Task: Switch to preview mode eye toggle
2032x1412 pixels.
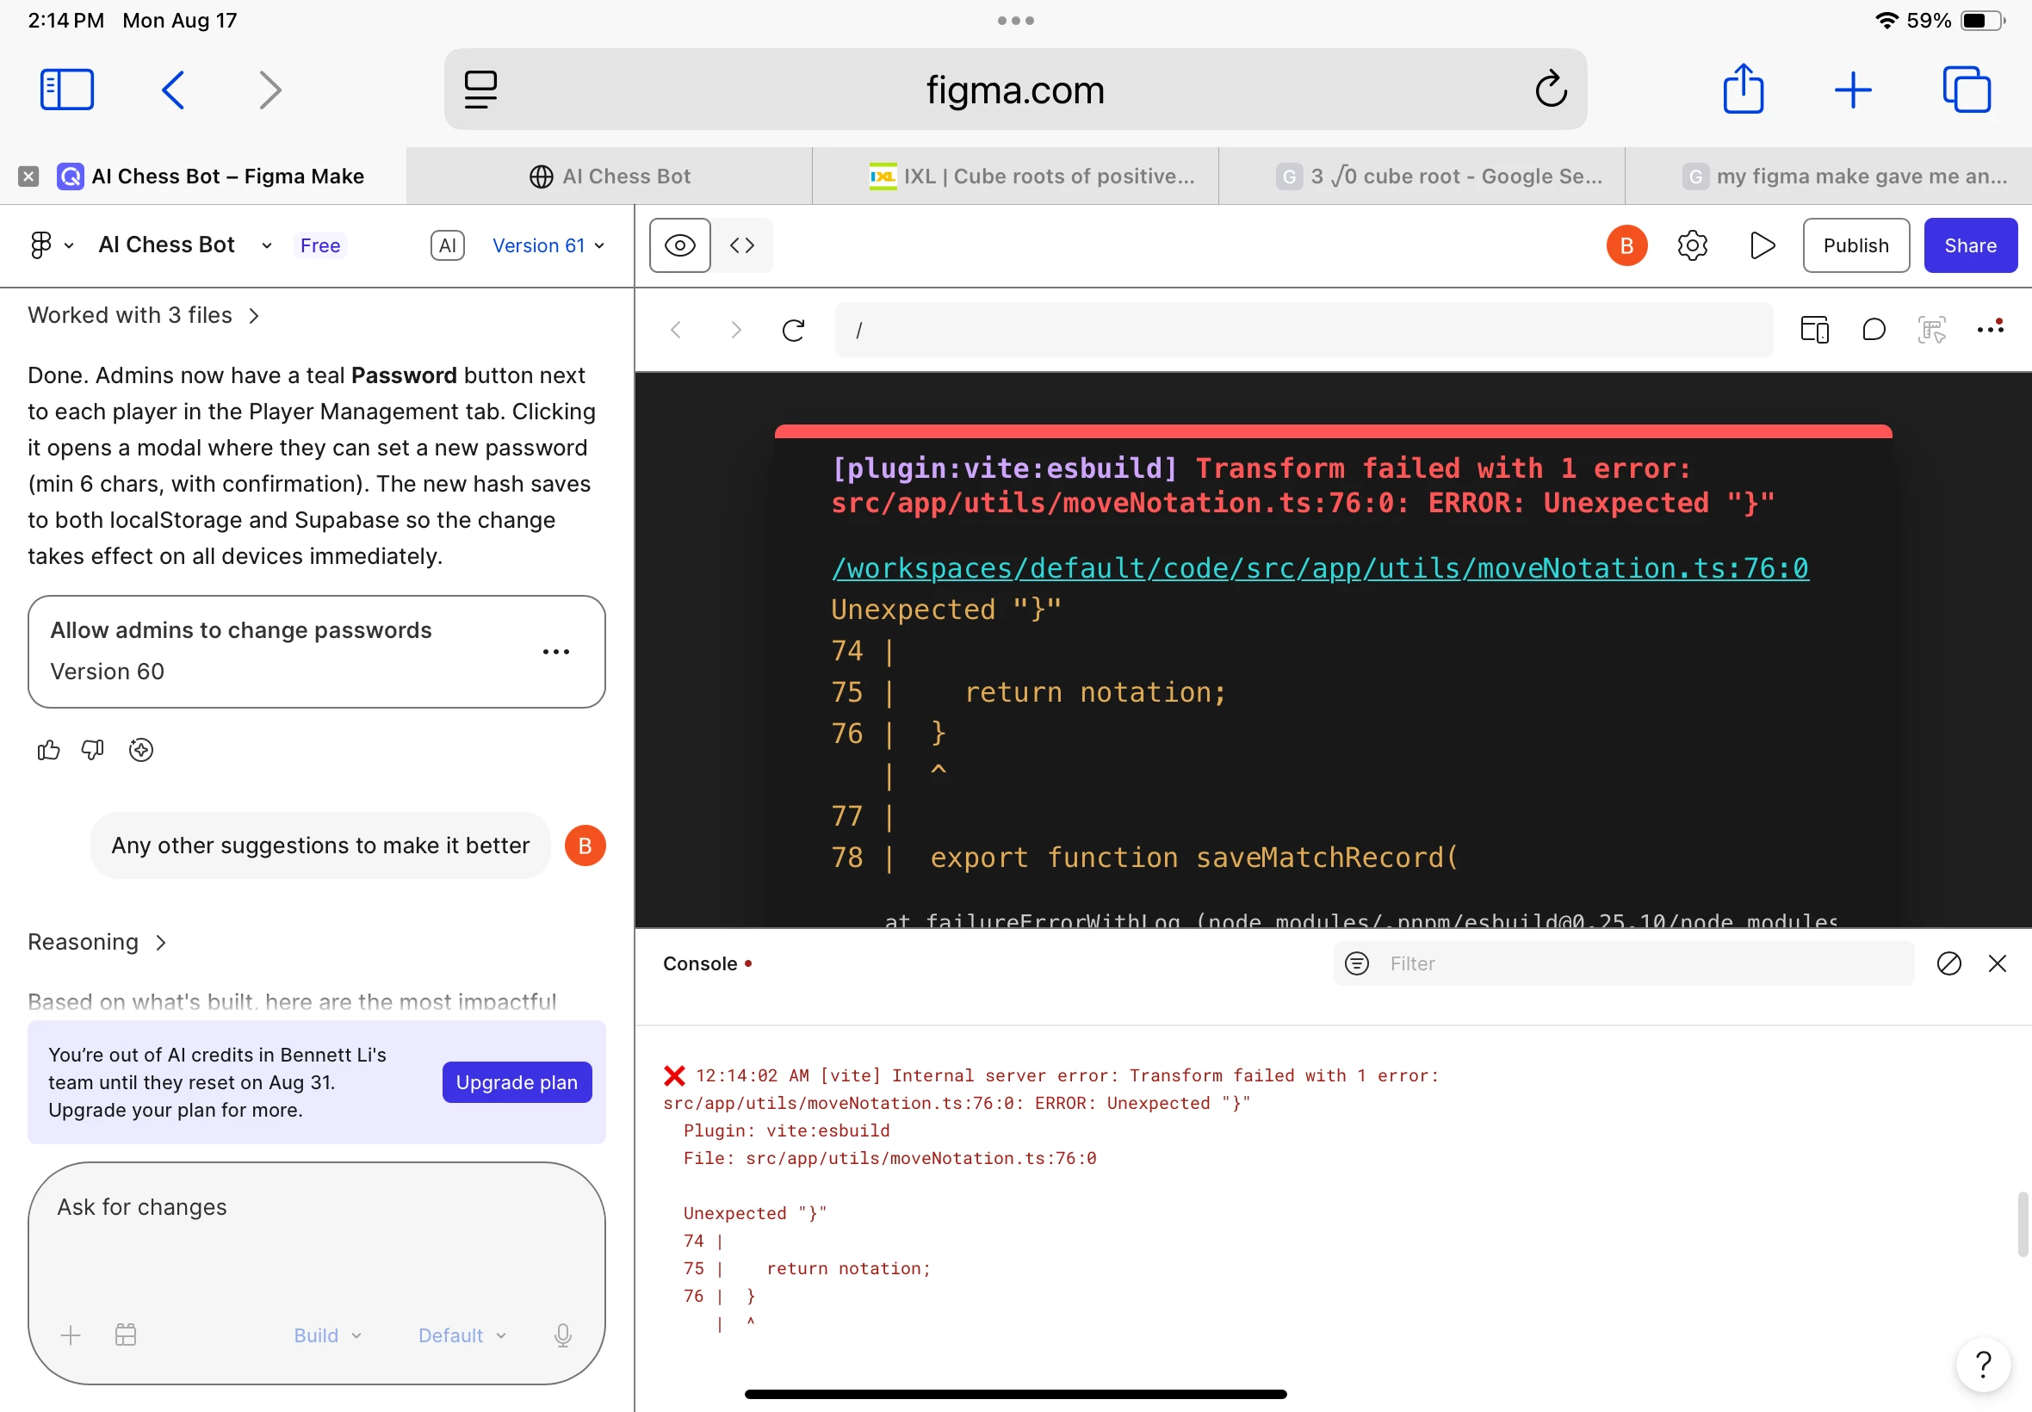Action: 679,245
